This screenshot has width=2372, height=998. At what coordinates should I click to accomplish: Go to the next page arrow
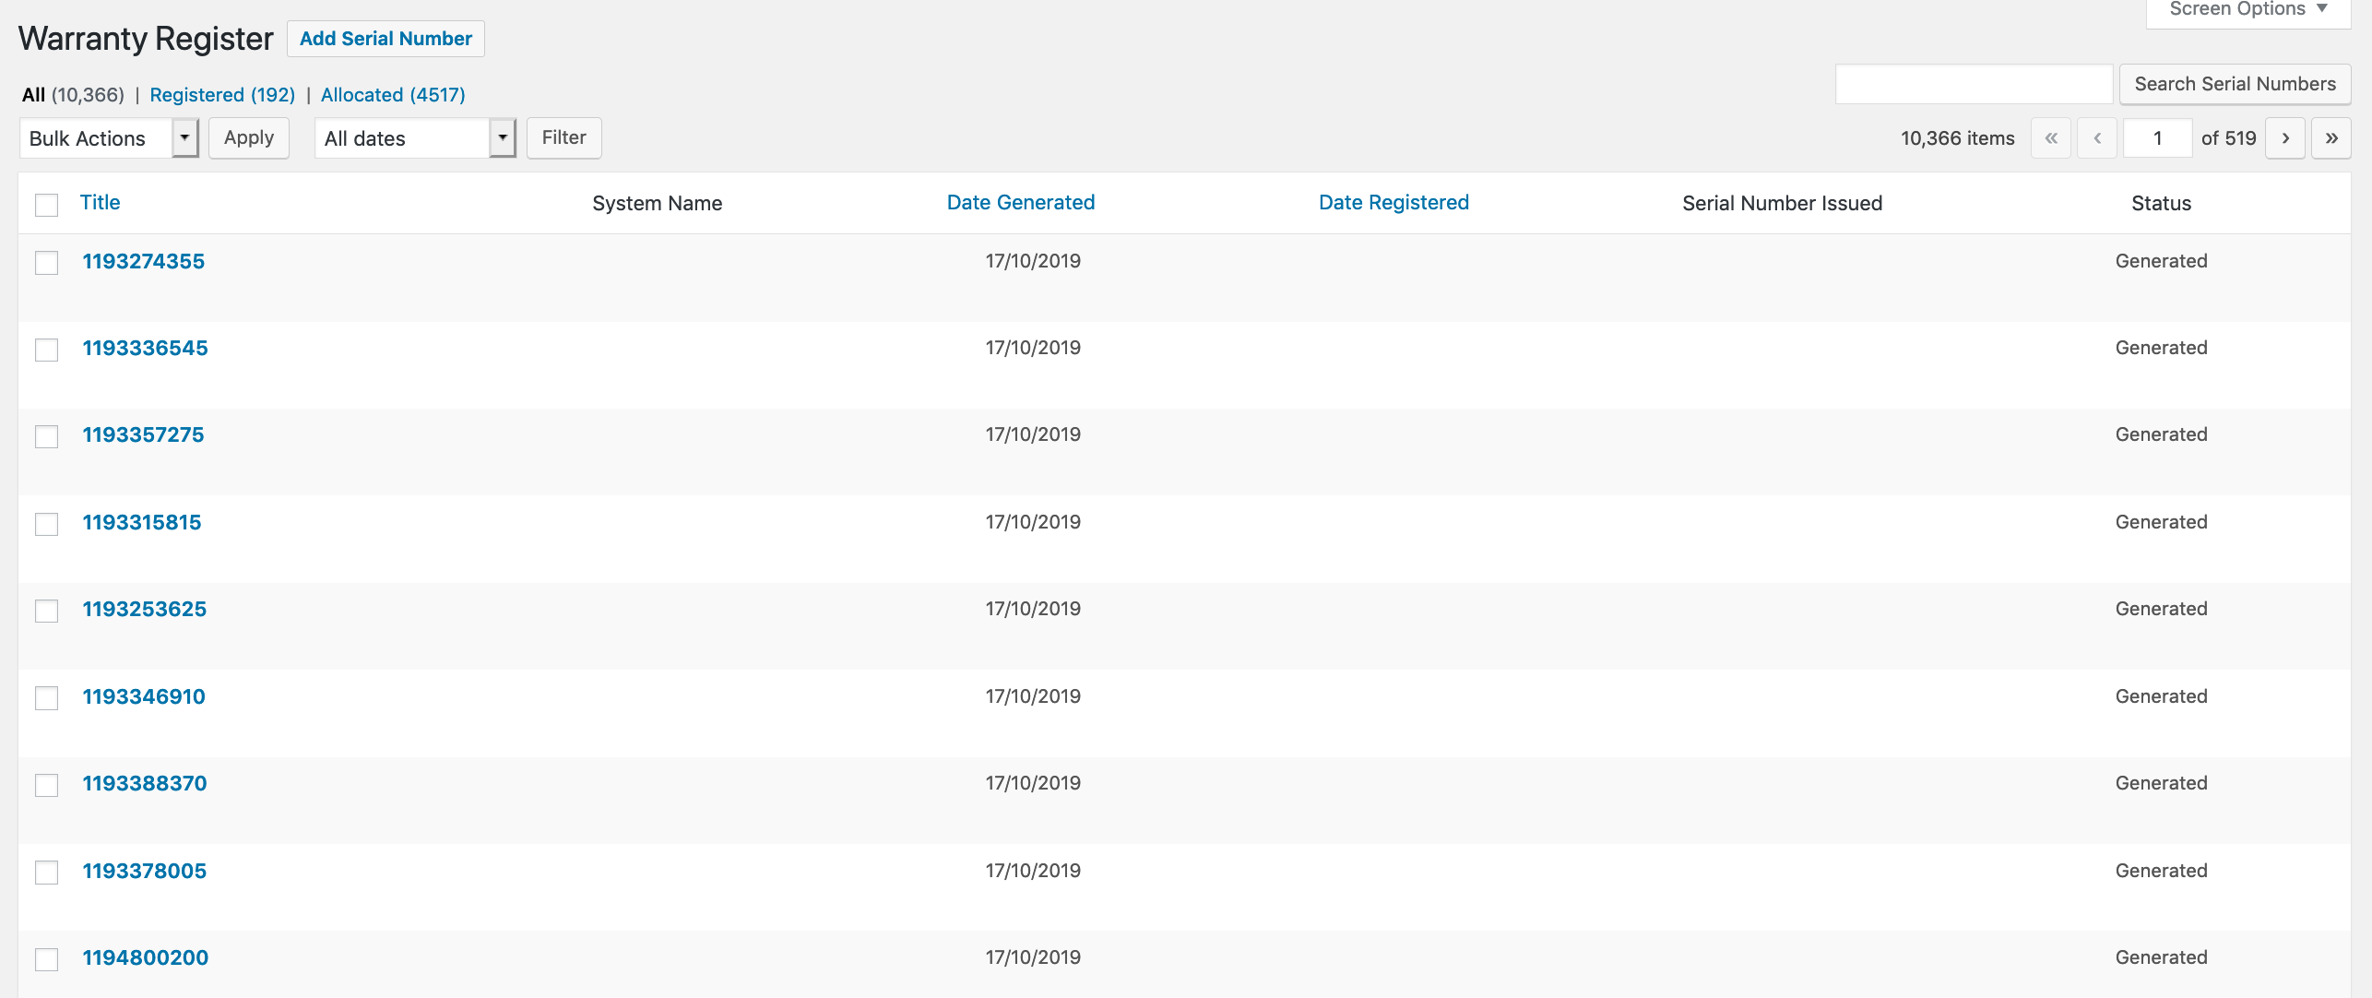click(x=2284, y=138)
